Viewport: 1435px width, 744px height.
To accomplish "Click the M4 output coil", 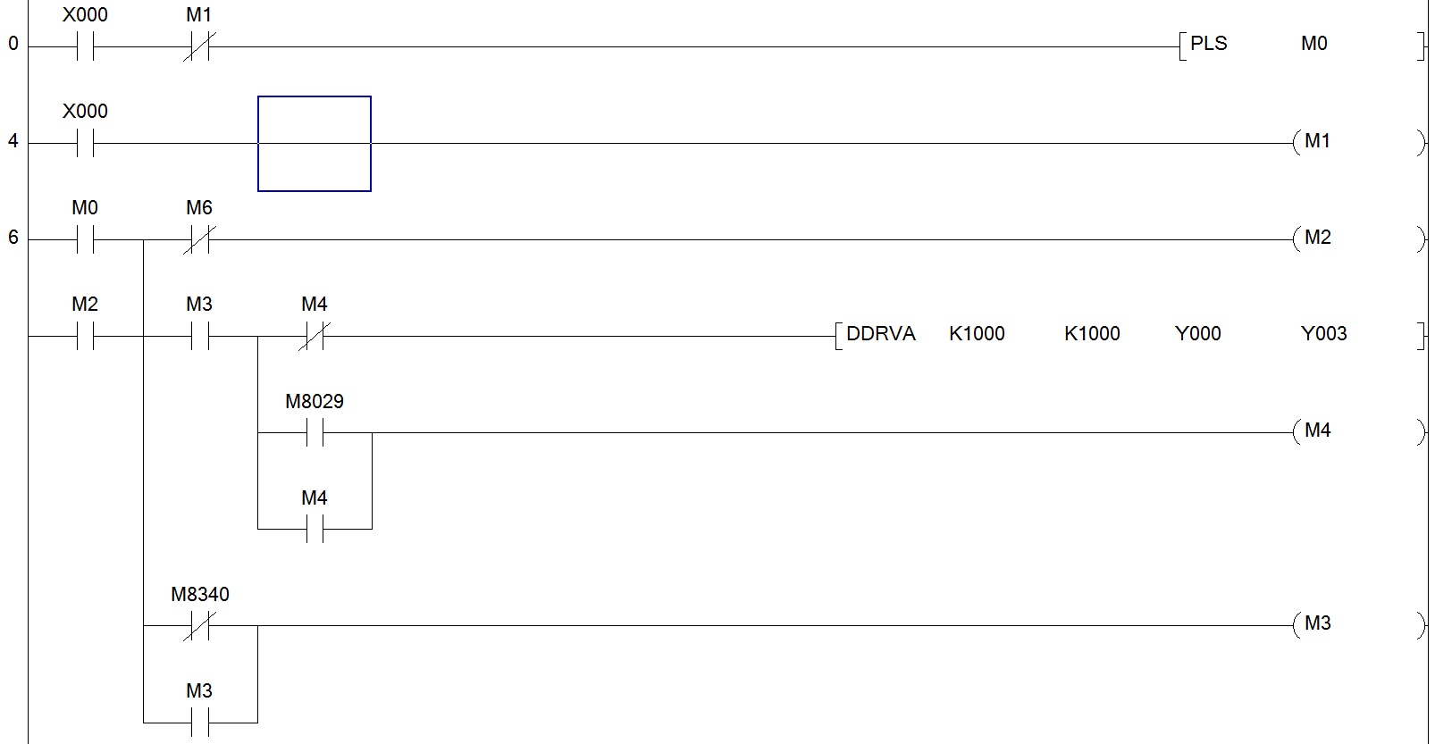I will tap(1317, 431).
